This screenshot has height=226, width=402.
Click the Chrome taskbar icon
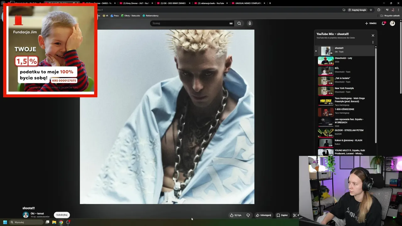click(x=61, y=222)
